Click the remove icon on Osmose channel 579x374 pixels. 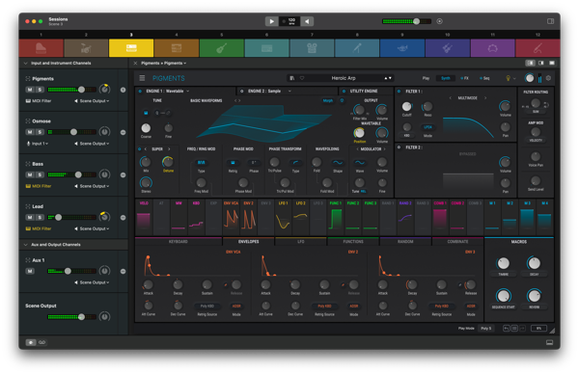coord(123,132)
